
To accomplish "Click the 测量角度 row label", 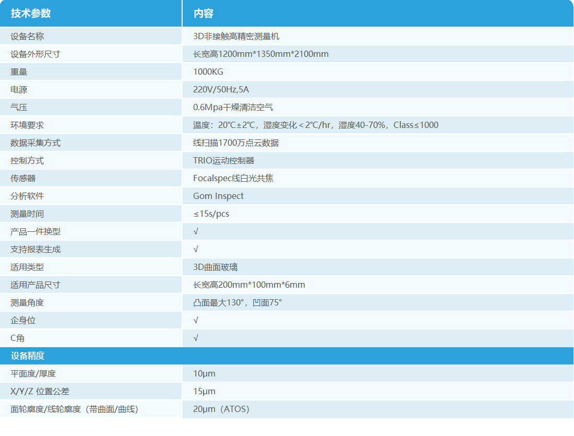I will (27, 303).
